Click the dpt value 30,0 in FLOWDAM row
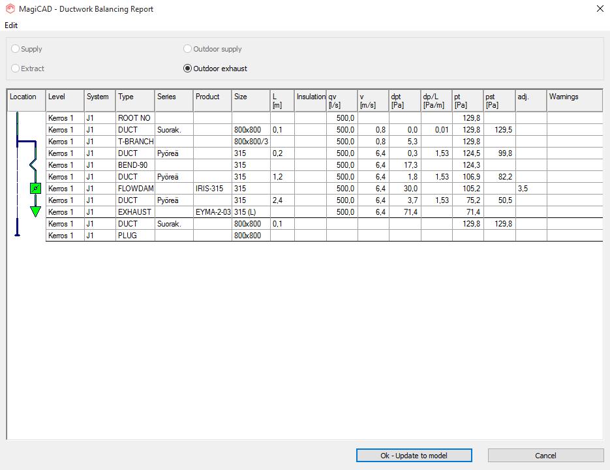The width and height of the screenshot is (610, 470). (405, 189)
